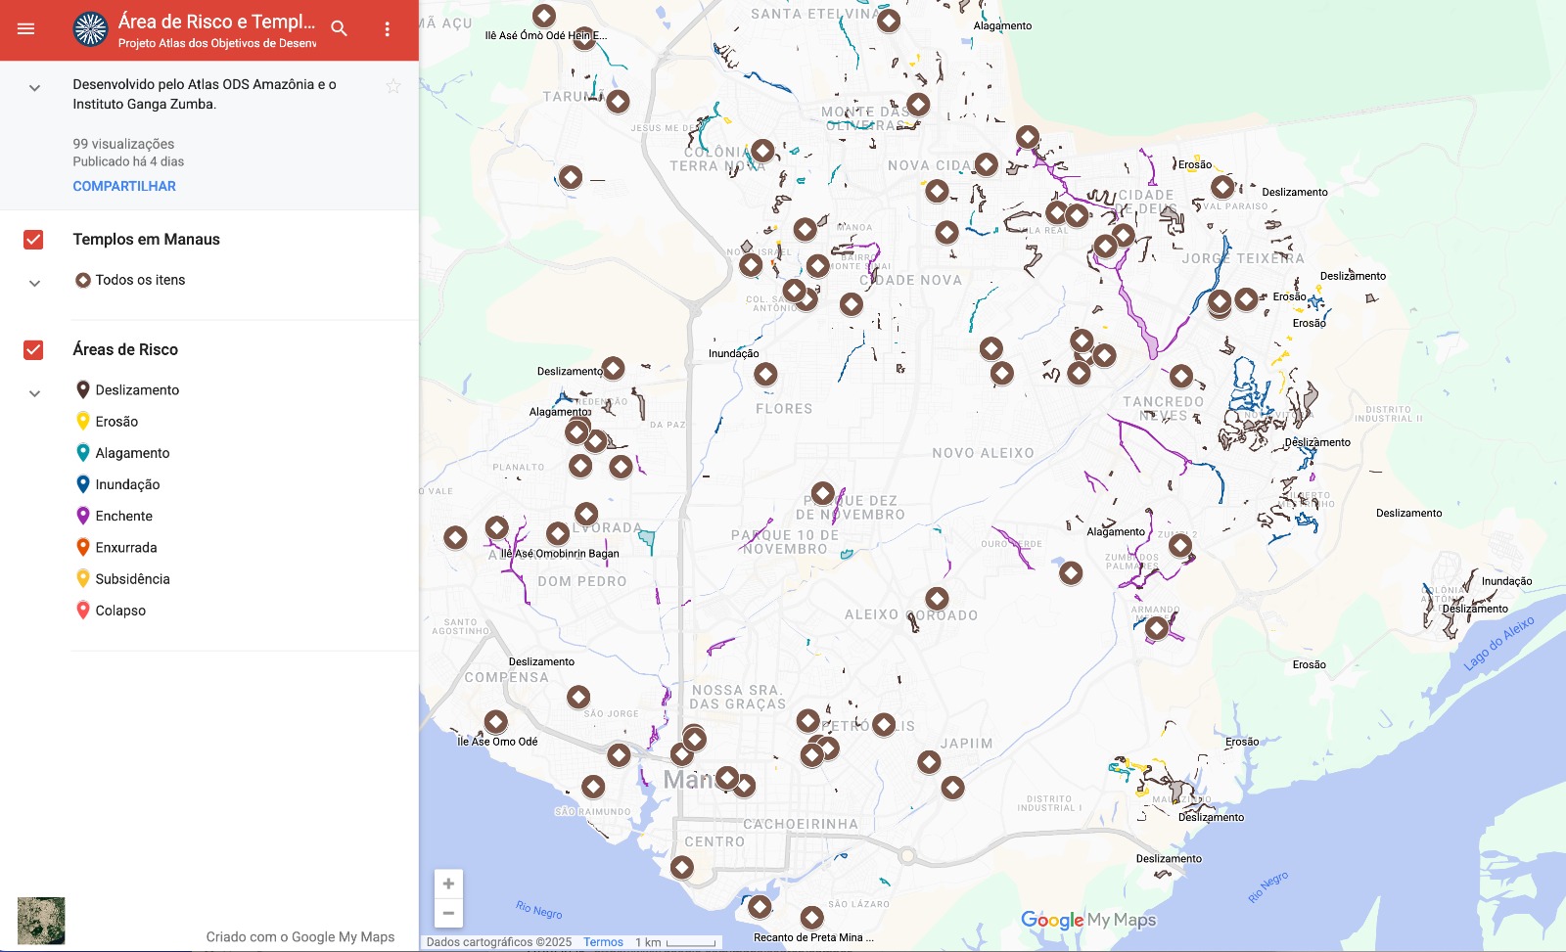Image resolution: width=1566 pixels, height=952 pixels.
Task: Collapse the map description section
Action: point(34,88)
